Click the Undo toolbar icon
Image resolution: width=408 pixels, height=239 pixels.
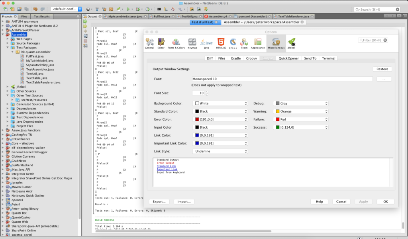[x=35, y=10]
